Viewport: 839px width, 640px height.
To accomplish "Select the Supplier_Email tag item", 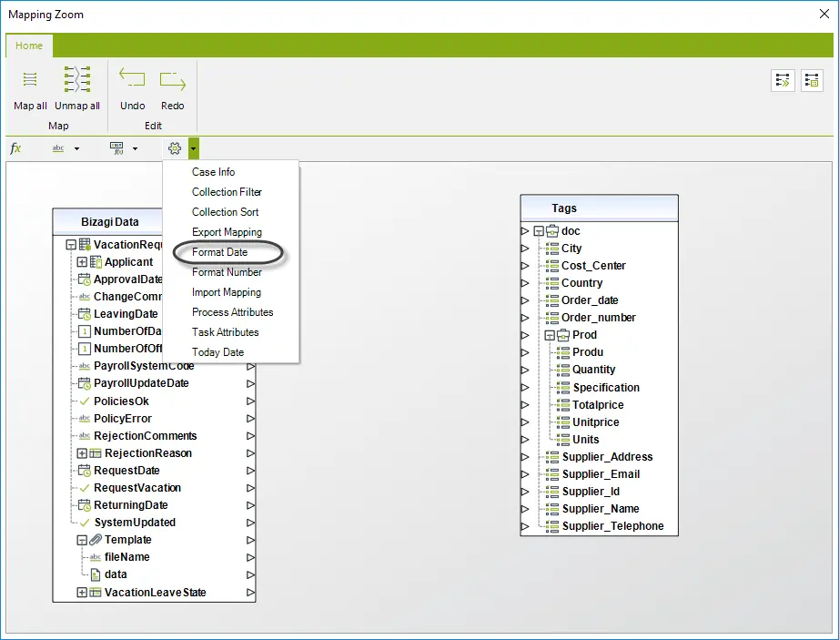I will [601, 474].
